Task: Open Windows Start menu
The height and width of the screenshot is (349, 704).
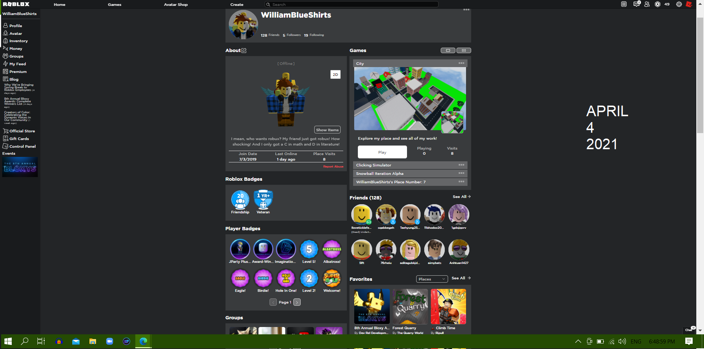Action: point(8,341)
